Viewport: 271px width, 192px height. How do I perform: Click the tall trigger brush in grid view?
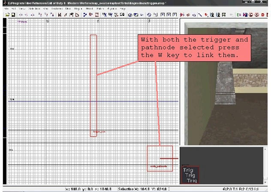pyautogui.click(x=93, y=86)
